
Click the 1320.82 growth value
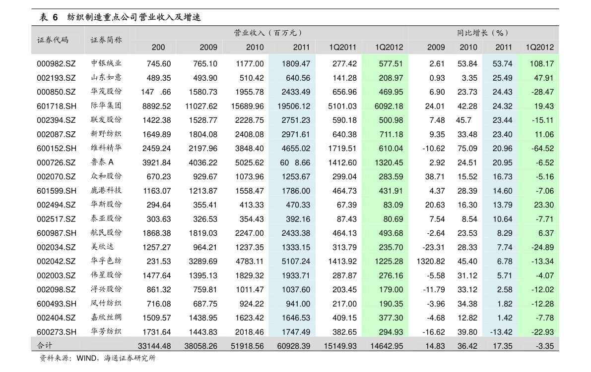[x=430, y=262]
